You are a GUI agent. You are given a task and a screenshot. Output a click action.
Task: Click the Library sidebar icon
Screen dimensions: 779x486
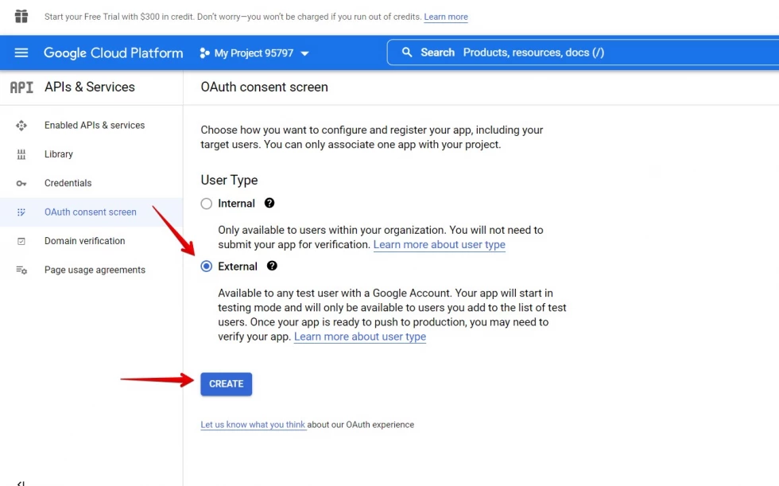tap(21, 154)
